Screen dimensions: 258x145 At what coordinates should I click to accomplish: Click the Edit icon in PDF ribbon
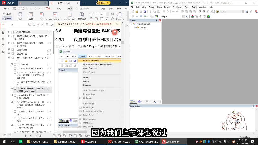click(x=31, y=16)
